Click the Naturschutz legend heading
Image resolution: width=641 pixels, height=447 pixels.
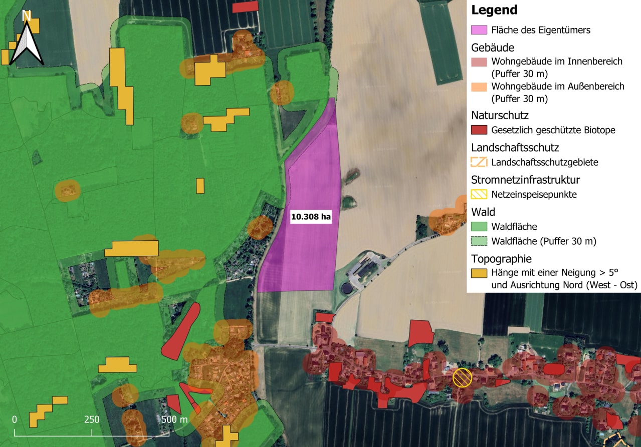(x=500, y=116)
